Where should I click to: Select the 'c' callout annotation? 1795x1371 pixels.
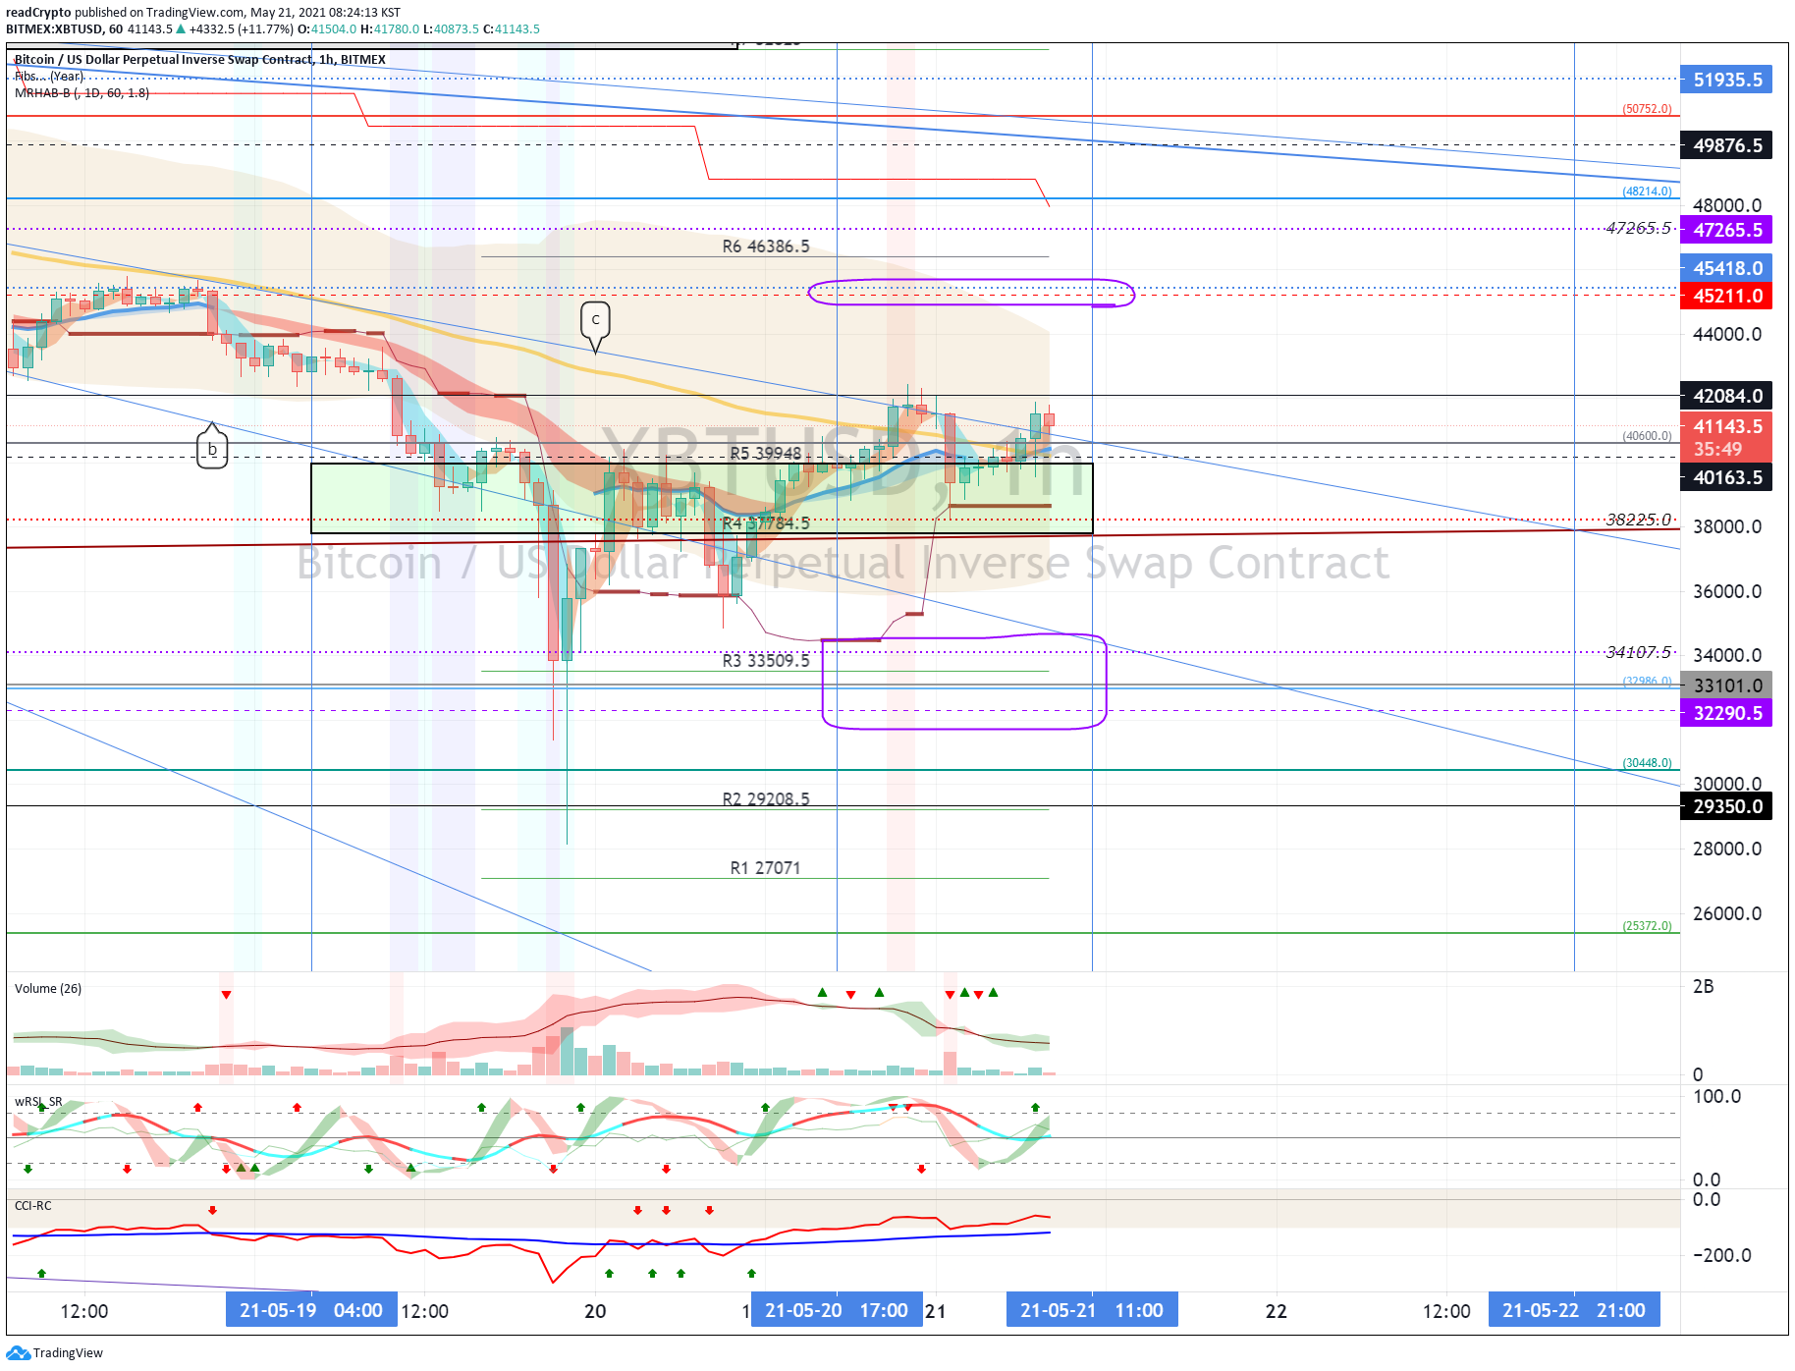point(595,321)
